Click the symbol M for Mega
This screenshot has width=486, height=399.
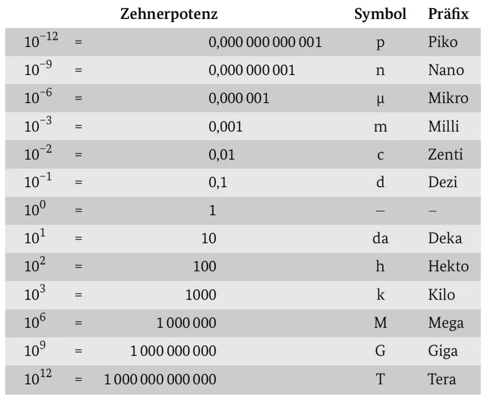[380, 323]
